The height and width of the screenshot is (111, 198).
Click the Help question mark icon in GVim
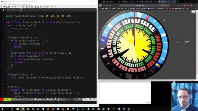[x=53, y=6]
